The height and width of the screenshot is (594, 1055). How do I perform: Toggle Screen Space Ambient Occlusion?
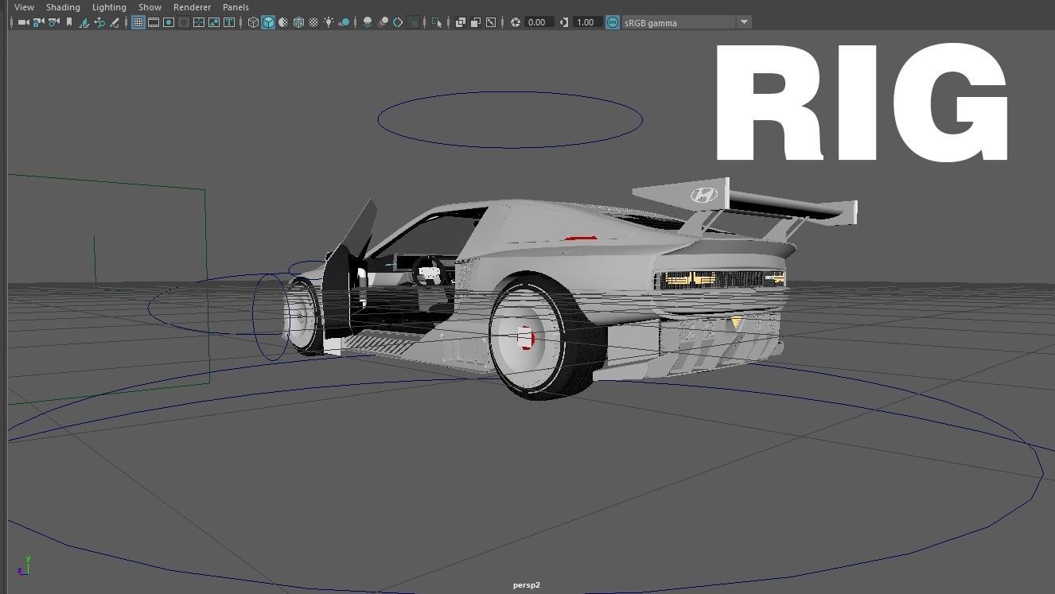click(368, 22)
